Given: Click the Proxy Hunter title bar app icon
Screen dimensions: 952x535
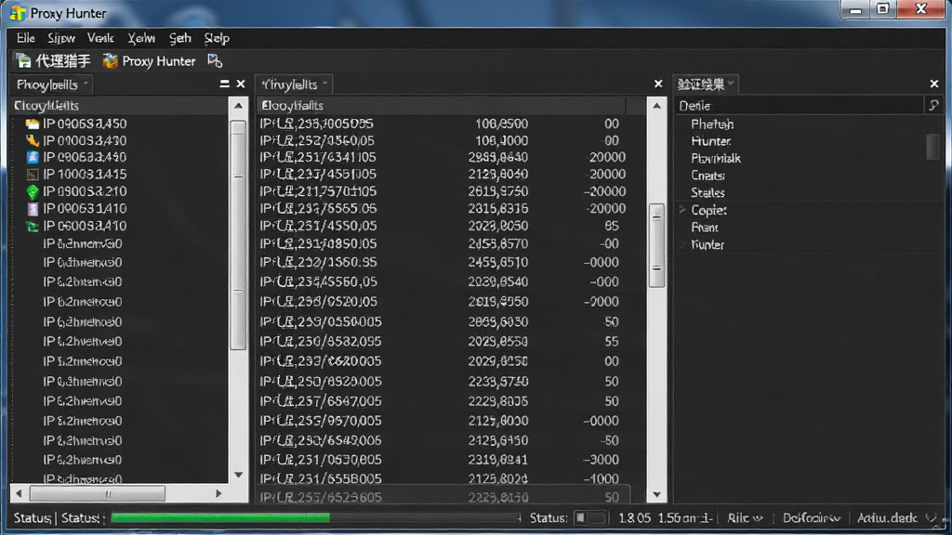Looking at the screenshot, I should pos(17,13).
